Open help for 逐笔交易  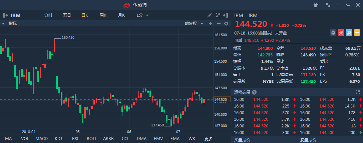(254, 92)
